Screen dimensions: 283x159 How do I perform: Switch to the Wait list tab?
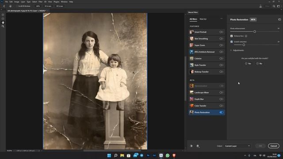(203, 19)
